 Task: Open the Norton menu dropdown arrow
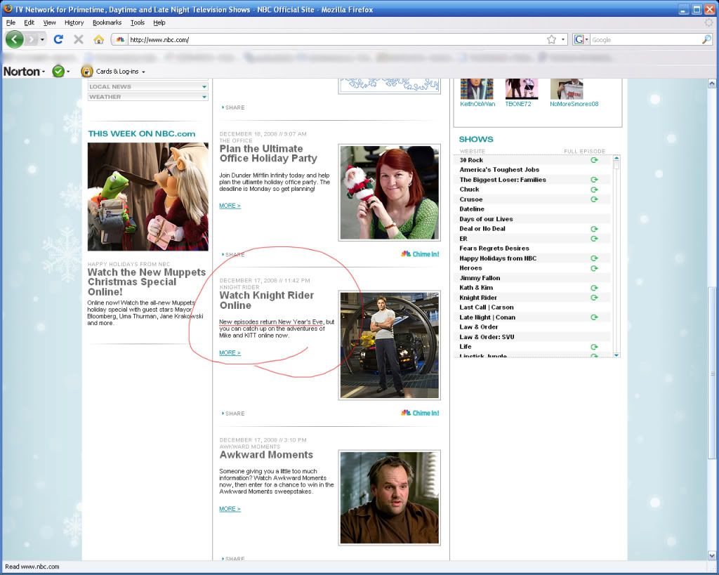44,72
